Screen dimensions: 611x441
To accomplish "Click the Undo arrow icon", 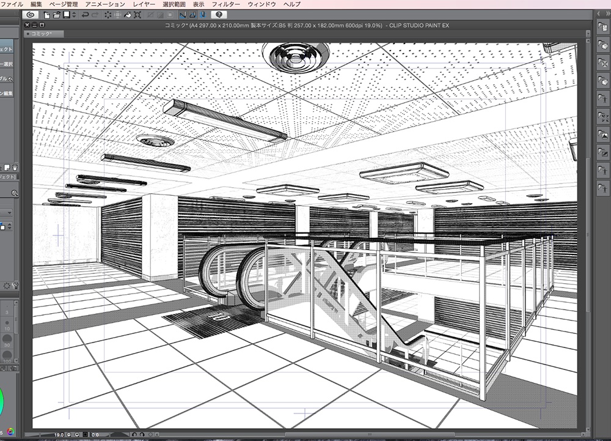I will pos(85,14).
